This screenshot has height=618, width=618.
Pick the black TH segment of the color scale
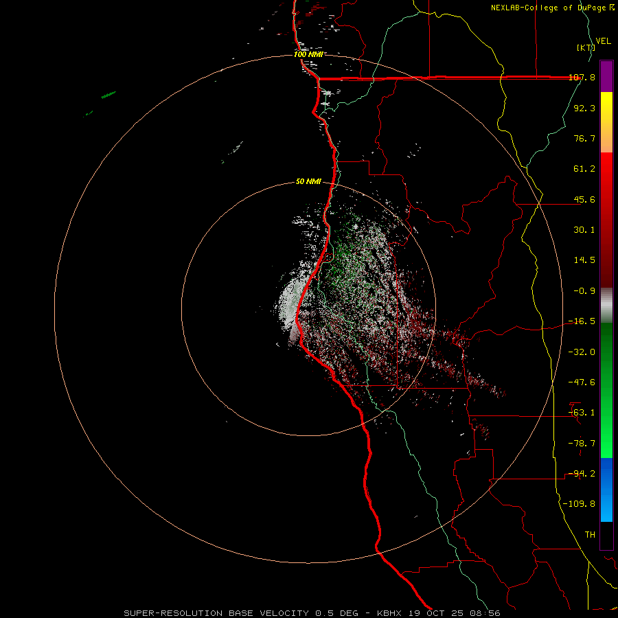[x=606, y=536]
